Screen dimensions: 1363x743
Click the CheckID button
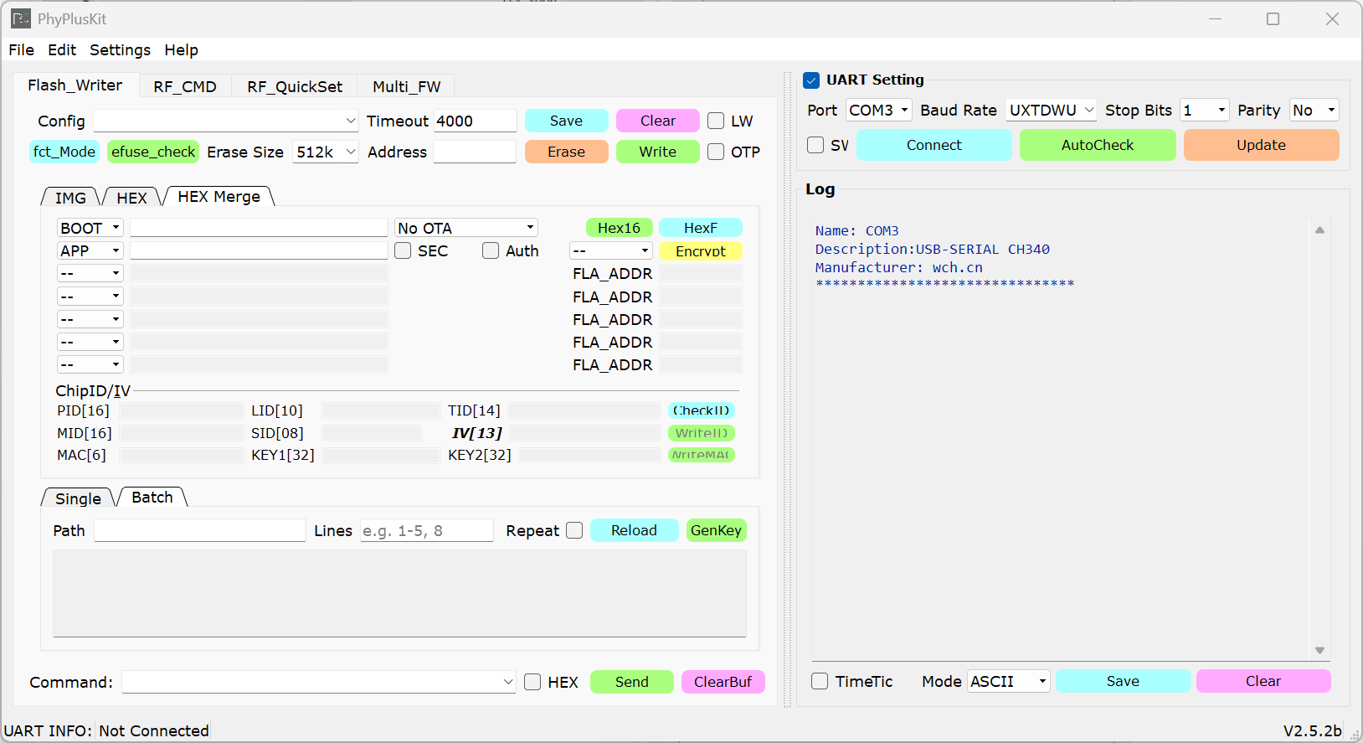point(702,410)
